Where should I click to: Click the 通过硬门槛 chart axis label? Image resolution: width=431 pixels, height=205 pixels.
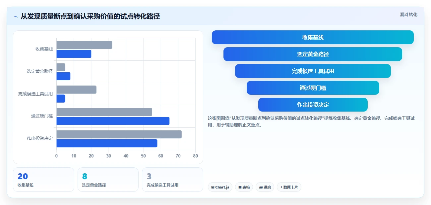click(42, 116)
